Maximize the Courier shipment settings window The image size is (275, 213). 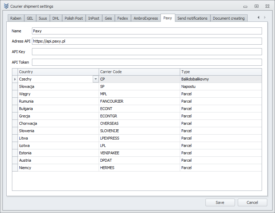(256, 6)
